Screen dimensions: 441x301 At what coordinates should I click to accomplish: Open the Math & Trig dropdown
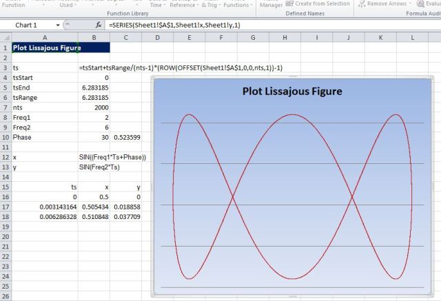coord(210,4)
